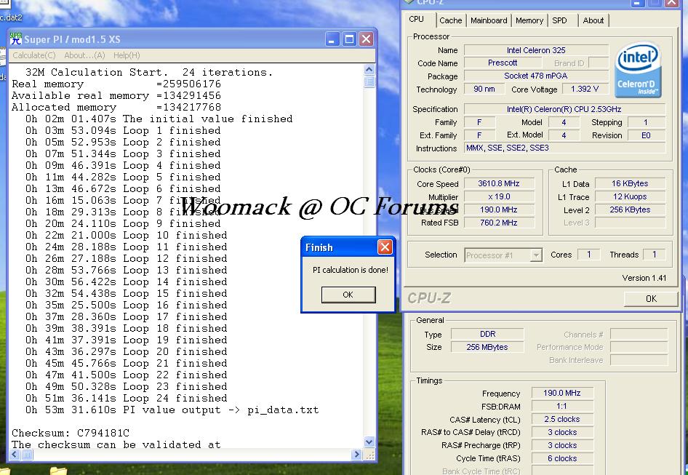Switch to the Cache tab in CPU-Z
The height and width of the screenshot is (475, 688).
click(x=451, y=20)
